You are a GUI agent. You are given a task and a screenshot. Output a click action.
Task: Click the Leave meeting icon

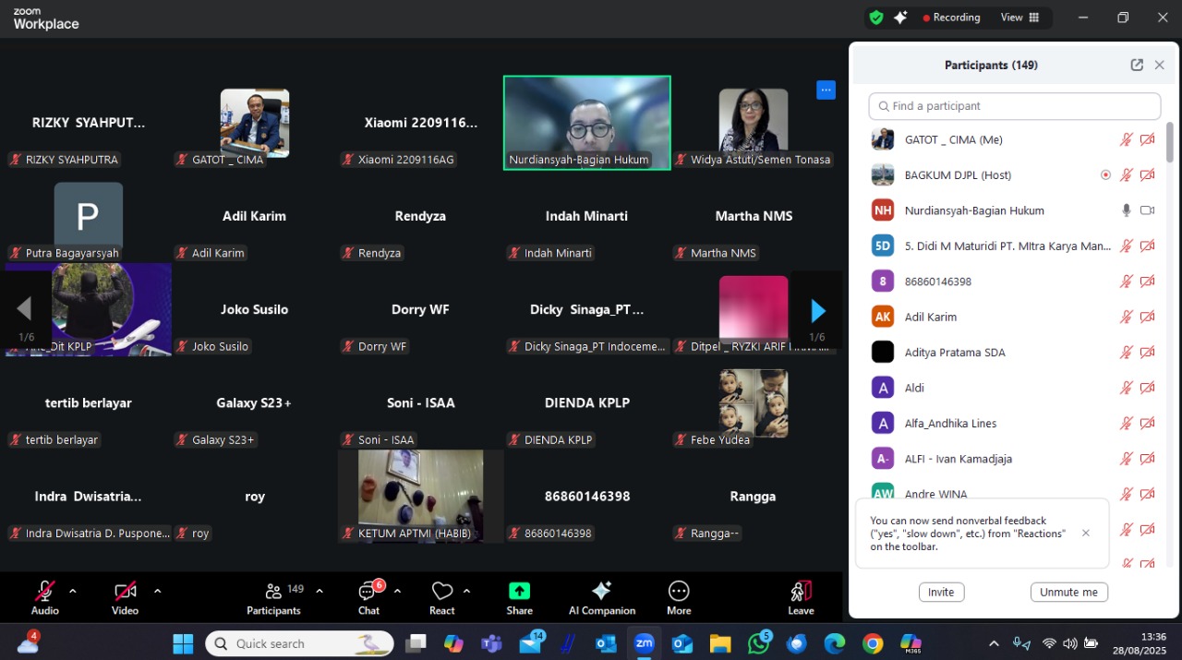pyautogui.click(x=801, y=592)
